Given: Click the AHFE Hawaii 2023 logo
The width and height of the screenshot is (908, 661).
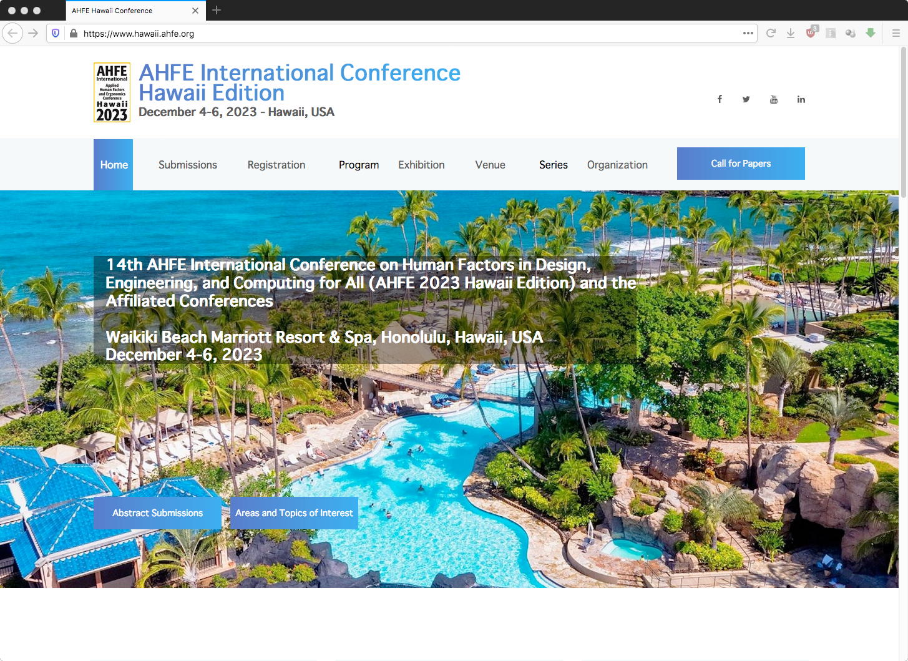Looking at the screenshot, I should coord(112,92).
